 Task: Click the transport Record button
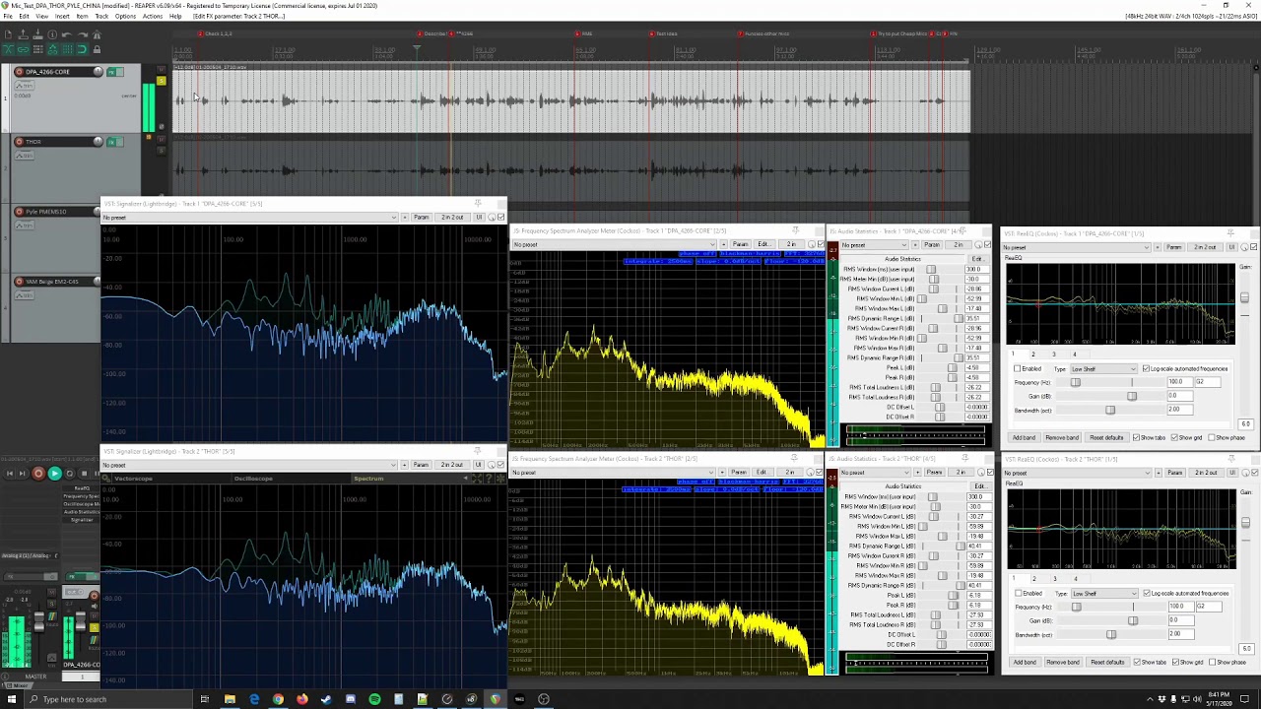(38, 474)
